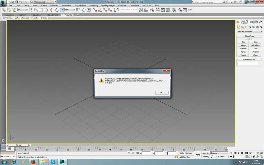Toggle the 3D Snaps button
Viewport: 264px width, 165px height.
coord(95,10)
